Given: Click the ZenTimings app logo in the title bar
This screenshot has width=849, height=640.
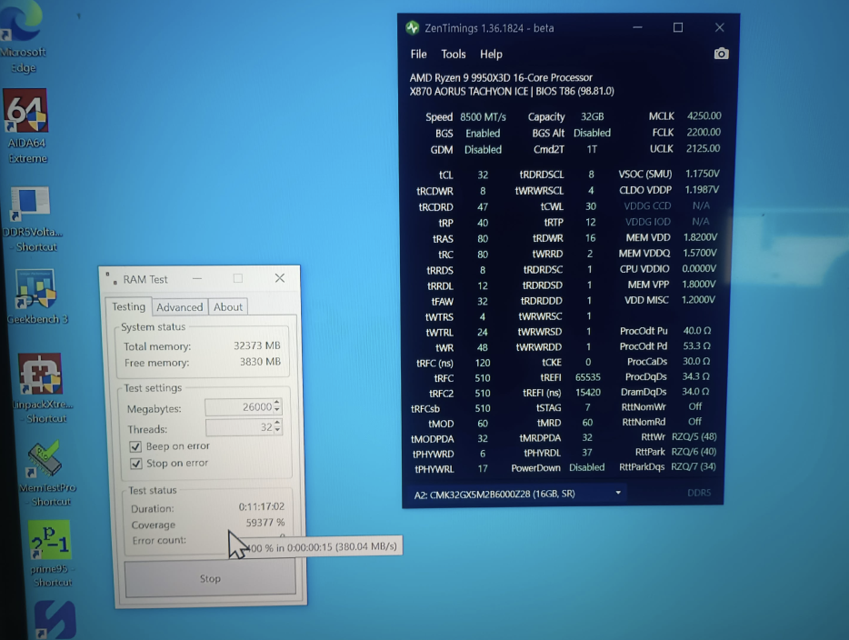Looking at the screenshot, I should click(412, 27).
